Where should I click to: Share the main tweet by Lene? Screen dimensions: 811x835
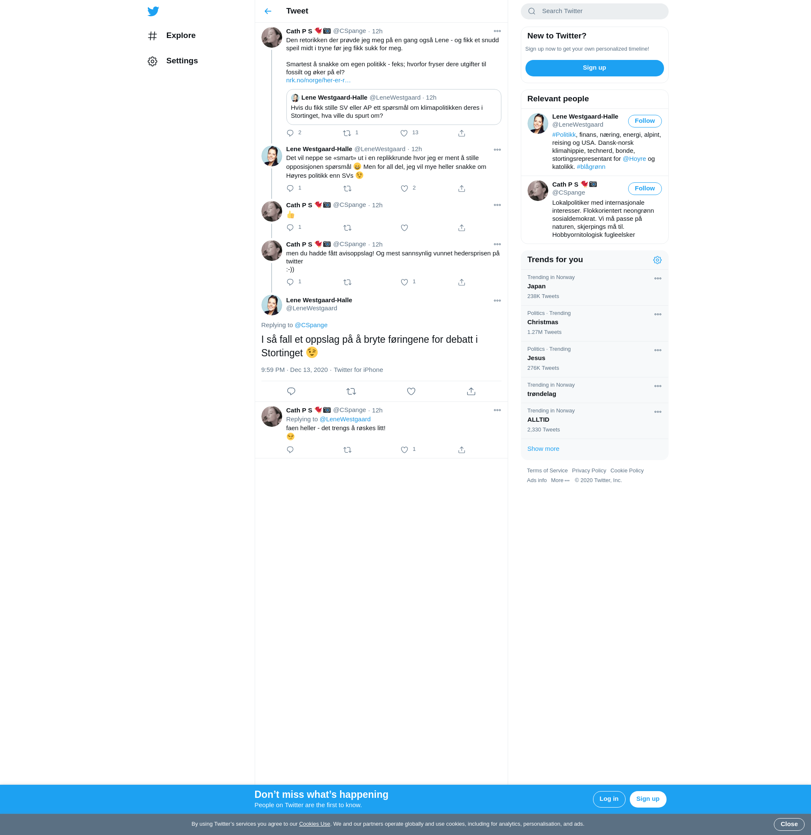point(471,391)
